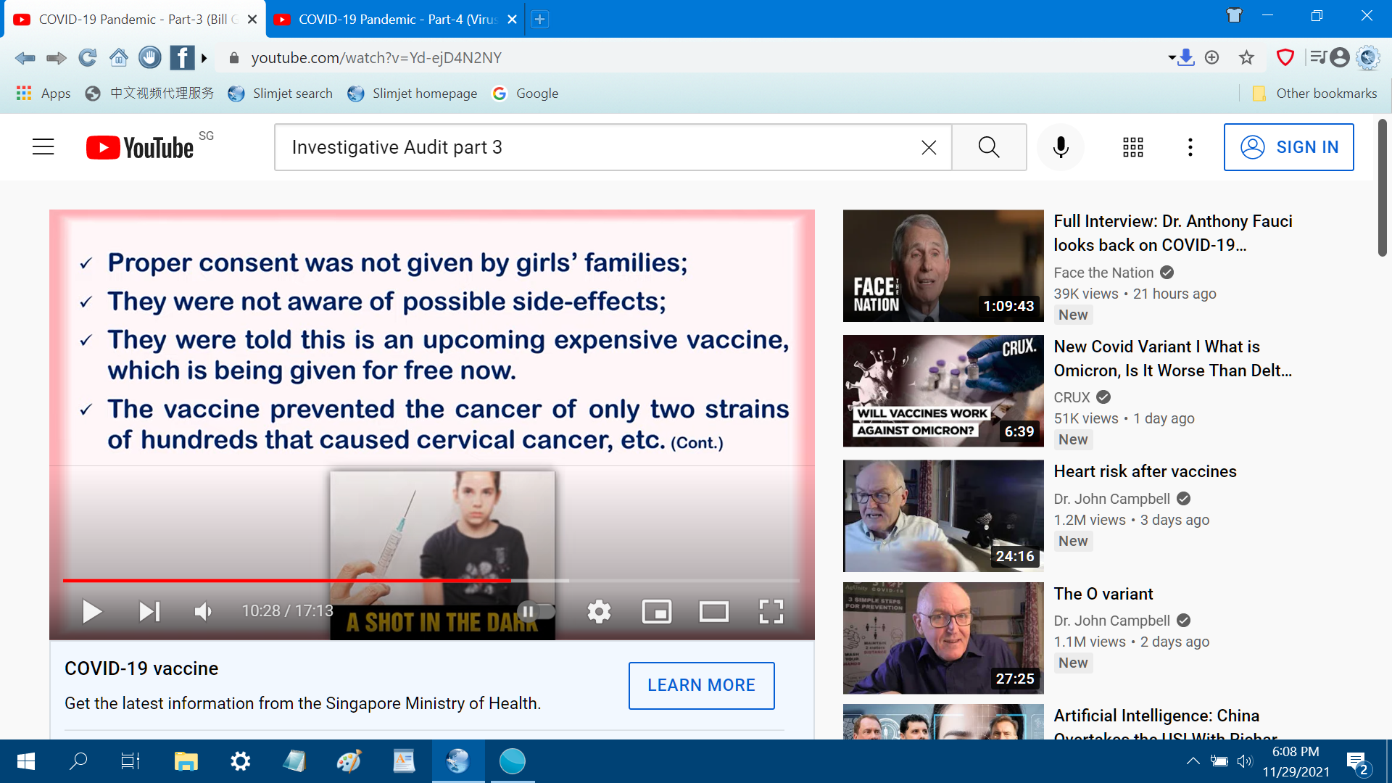Click the SIGN IN button
Image resolution: width=1392 pixels, height=783 pixels.
coord(1289,147)
